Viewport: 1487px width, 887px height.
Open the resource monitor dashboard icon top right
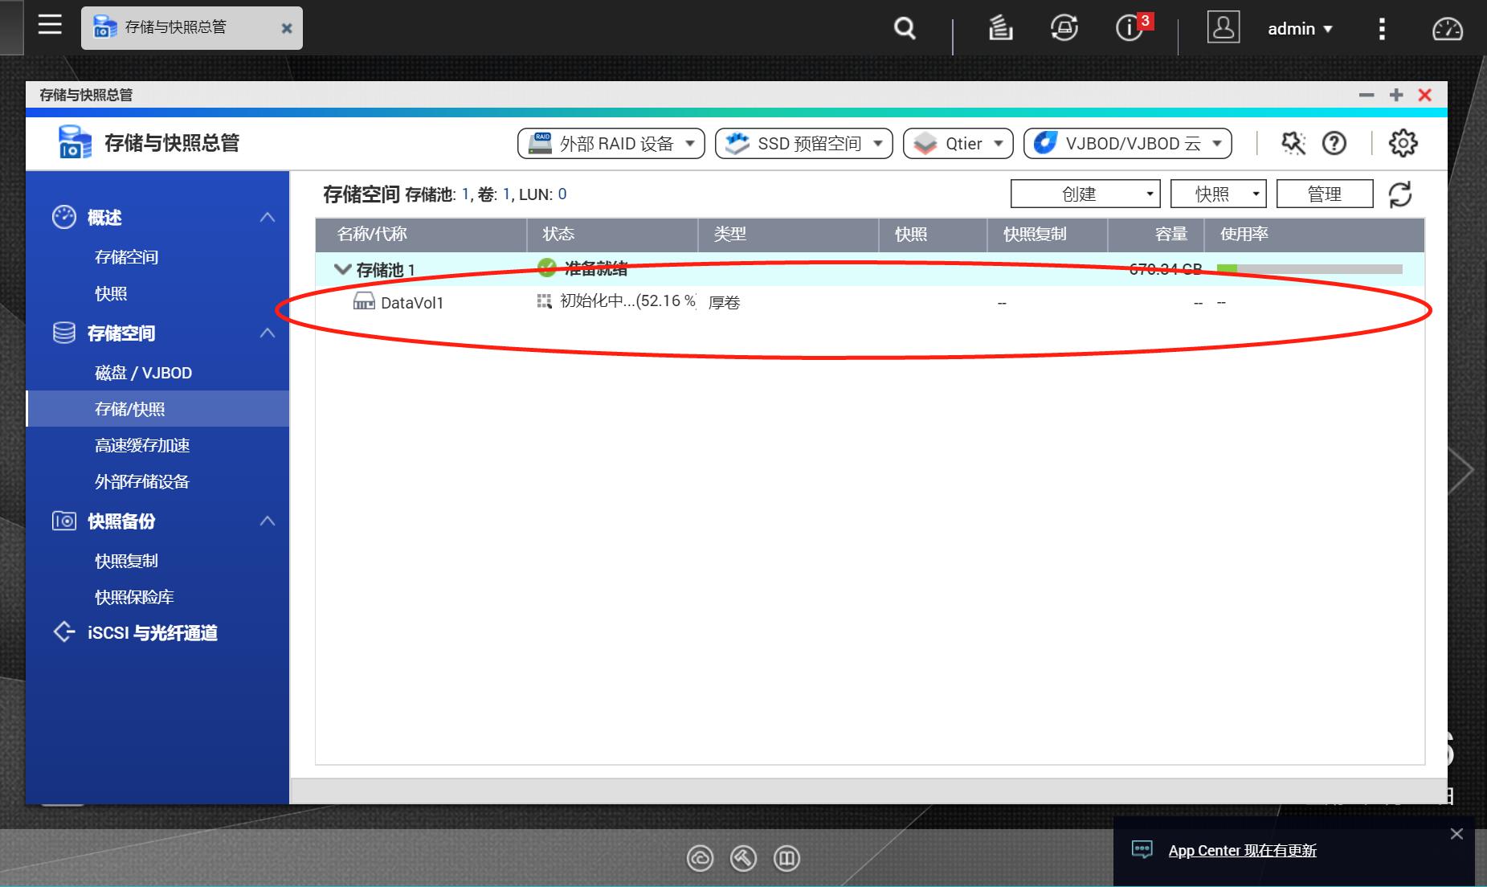pos(1448,27)
